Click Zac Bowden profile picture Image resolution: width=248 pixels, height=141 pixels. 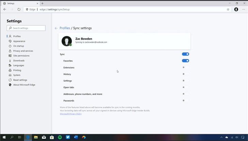pyautogui.click(x=66, y=41)
